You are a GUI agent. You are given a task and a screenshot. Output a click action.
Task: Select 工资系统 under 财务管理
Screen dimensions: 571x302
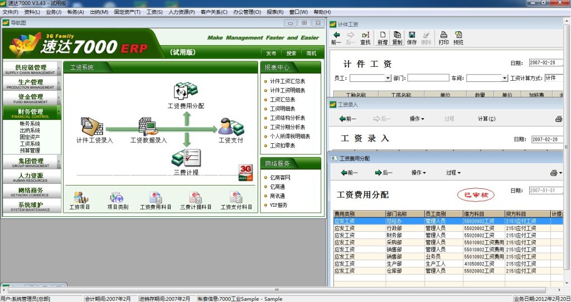(30, 144)
